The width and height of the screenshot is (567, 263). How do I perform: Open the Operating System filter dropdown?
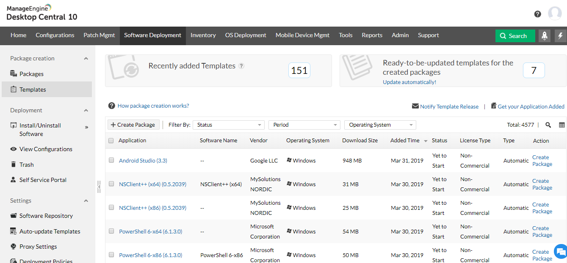click(x=379, y=125)
